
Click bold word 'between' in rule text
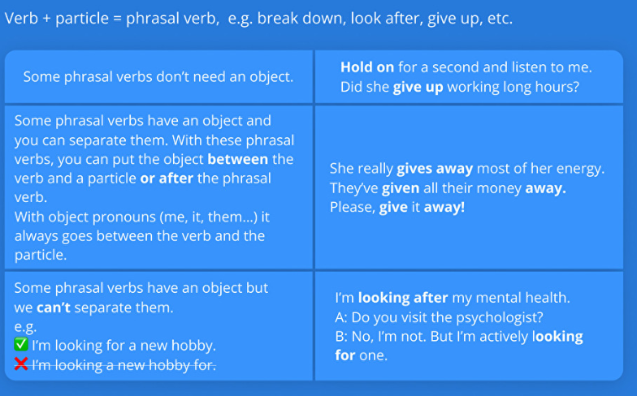tap(237, 159)
